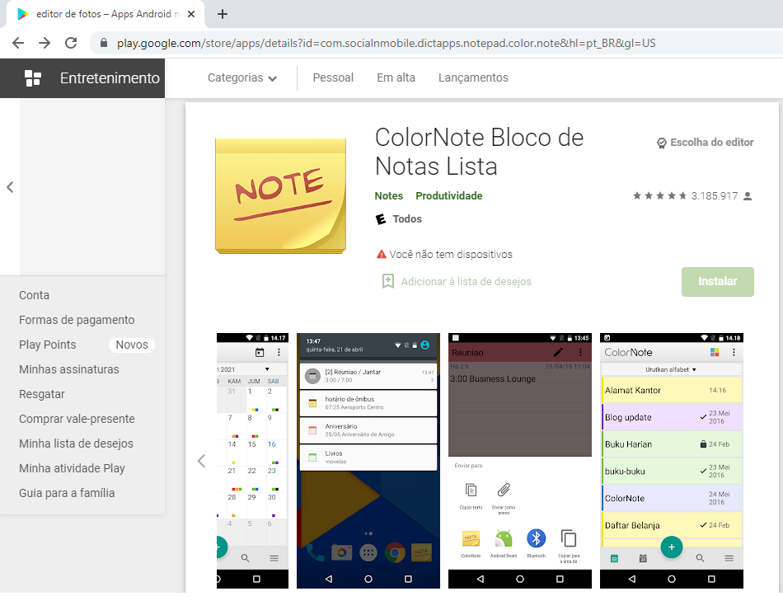
Task: Go back using the browser back arrow
Action: [18, 43]
